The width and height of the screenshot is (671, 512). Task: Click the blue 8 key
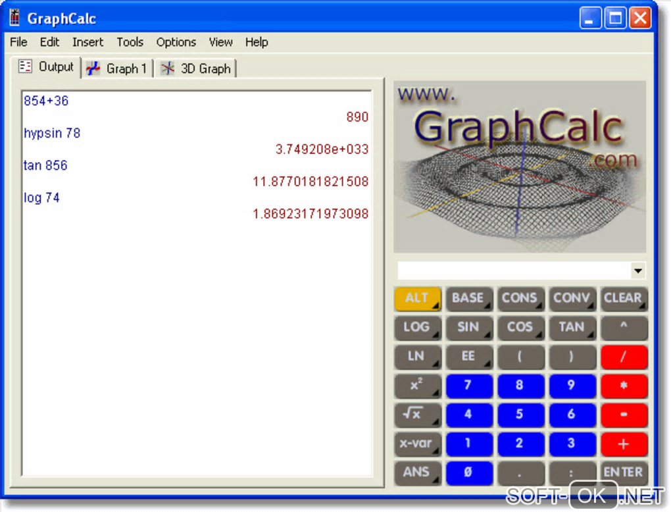tap(520, 386)
